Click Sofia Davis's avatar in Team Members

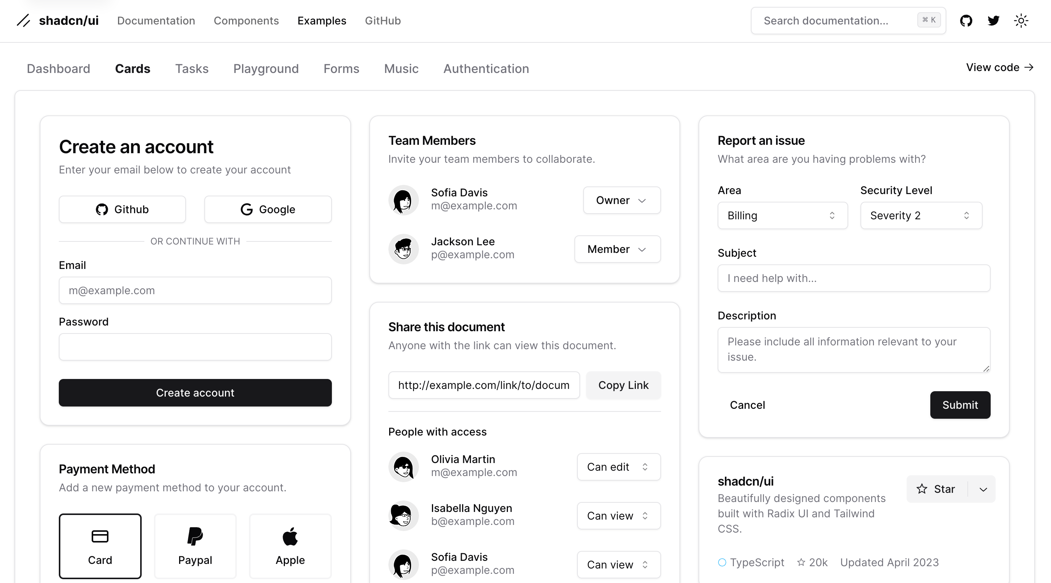pyautogui.click(x=403, y=200)
